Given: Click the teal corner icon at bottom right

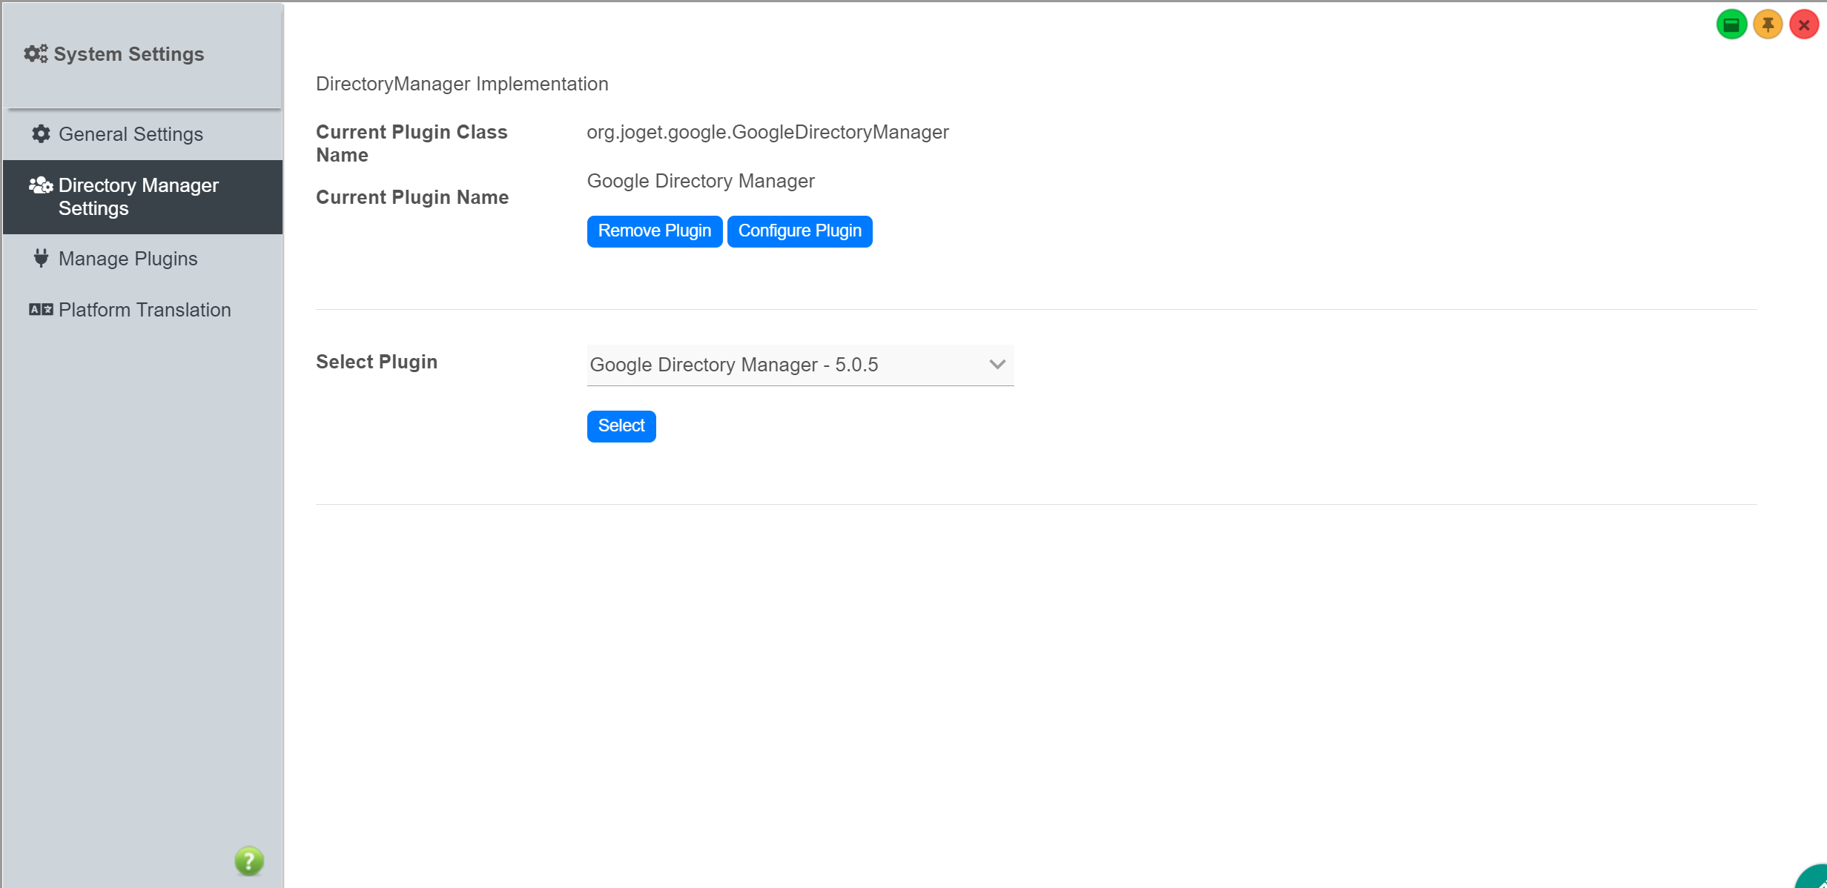Looking at the screenshot, I should [x=1814, y=878].
